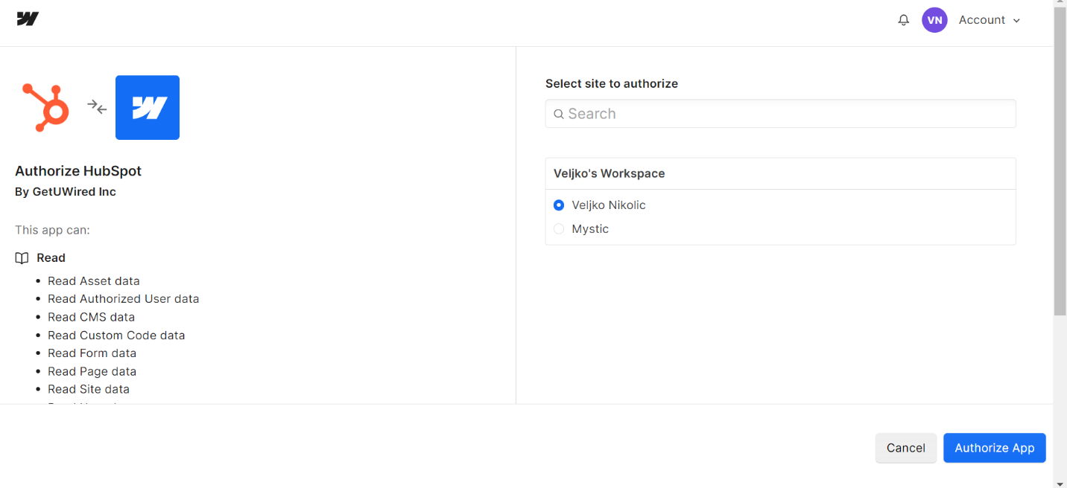The image size is (1067, 488).
Task: Click the search magnifier icon
Action: [x=559, y=115]
